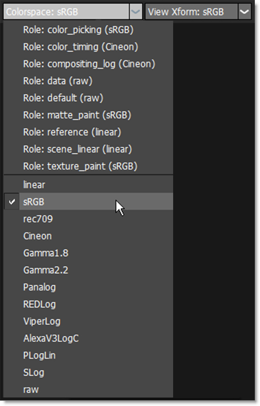Choose Role: default (raw) option
The height and width of the screenshot is (406, 260).
click(x=63, y=98)
